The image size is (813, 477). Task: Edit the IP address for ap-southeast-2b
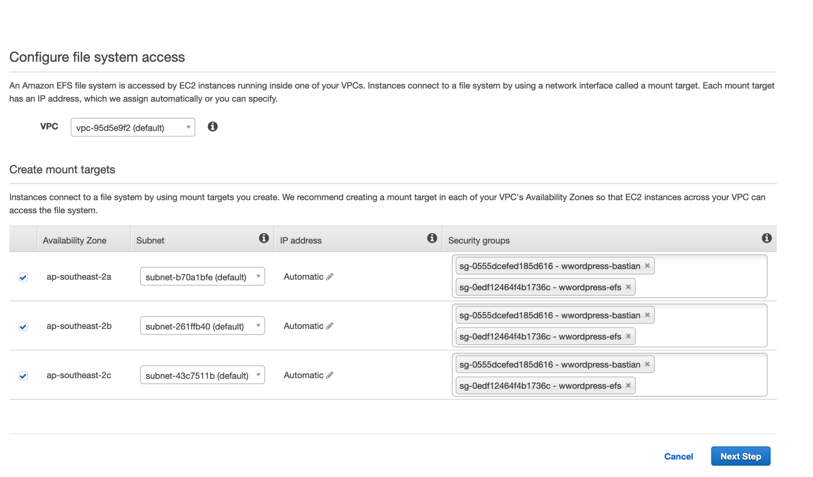329,326
